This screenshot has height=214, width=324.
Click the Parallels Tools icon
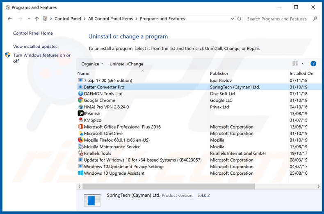(x=80, y=153)
